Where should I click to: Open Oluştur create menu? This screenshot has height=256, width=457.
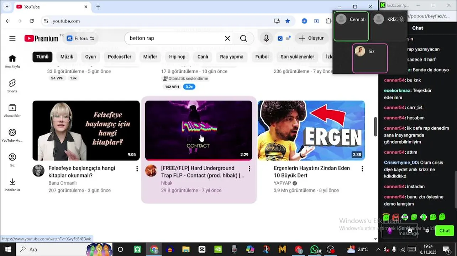pos(311,38)
